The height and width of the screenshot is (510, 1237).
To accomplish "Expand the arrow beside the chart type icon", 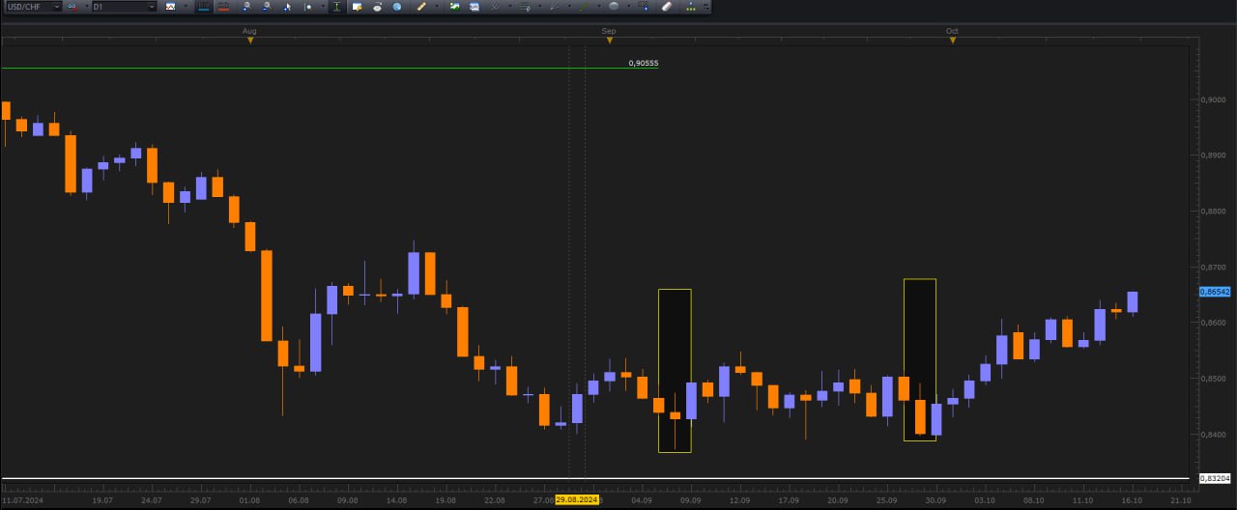I will [186, 6].
